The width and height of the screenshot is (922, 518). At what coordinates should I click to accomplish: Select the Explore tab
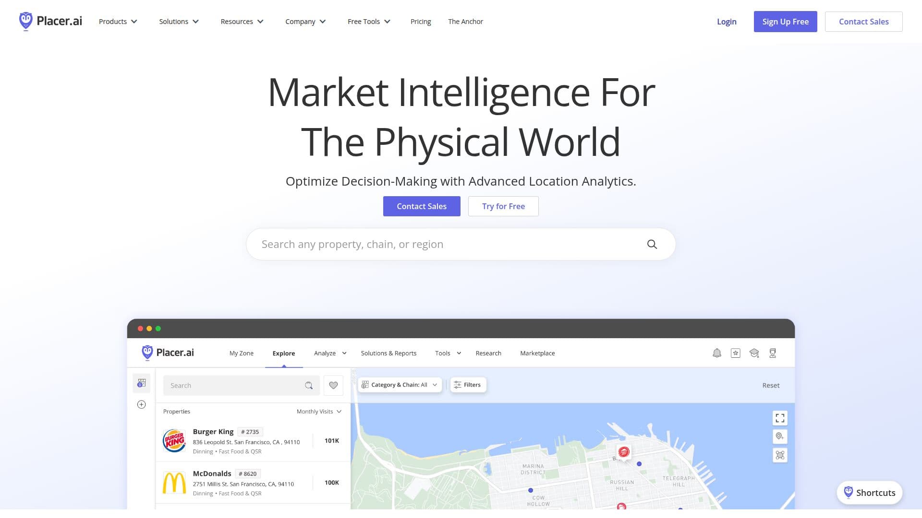[x=284, y=353]
